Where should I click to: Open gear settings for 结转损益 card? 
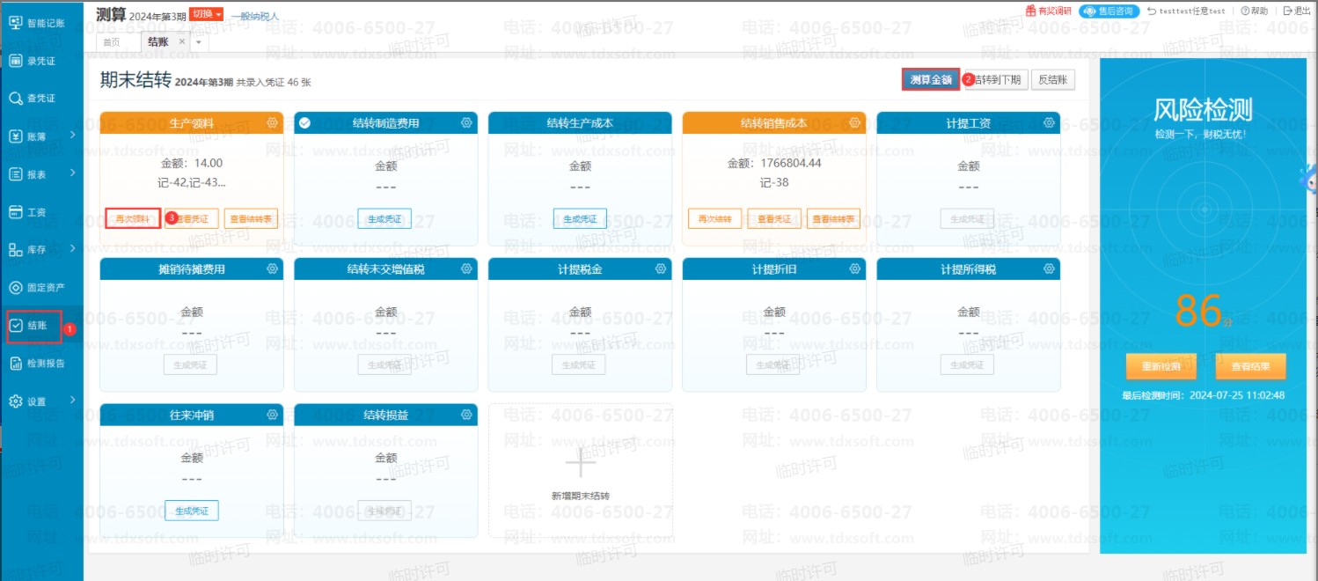pos(465,415)
